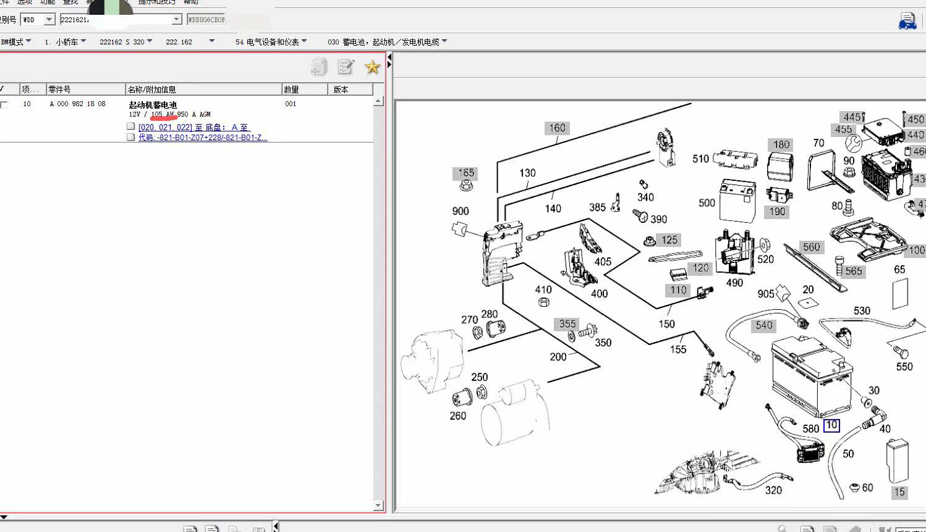Select callout 520 in the diagram
This screenshot has width=926, height=532.
765,259
